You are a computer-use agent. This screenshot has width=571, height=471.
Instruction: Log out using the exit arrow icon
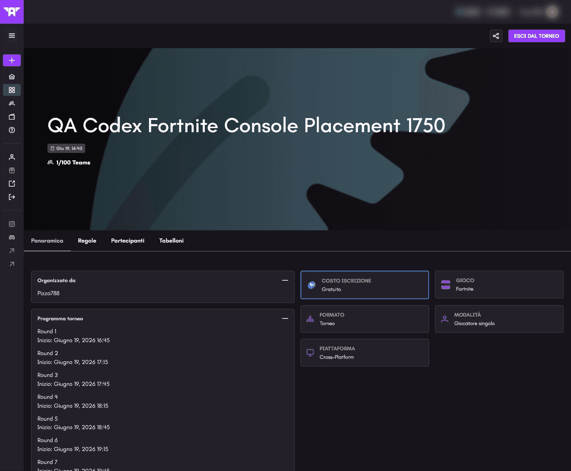12,197
